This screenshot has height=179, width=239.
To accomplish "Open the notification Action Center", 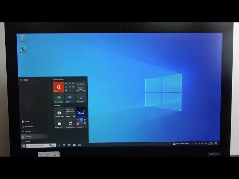I will click(x=216, y=143).
